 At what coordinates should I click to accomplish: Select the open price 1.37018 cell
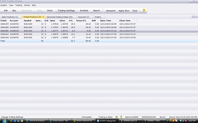click(x=55, y=24)
